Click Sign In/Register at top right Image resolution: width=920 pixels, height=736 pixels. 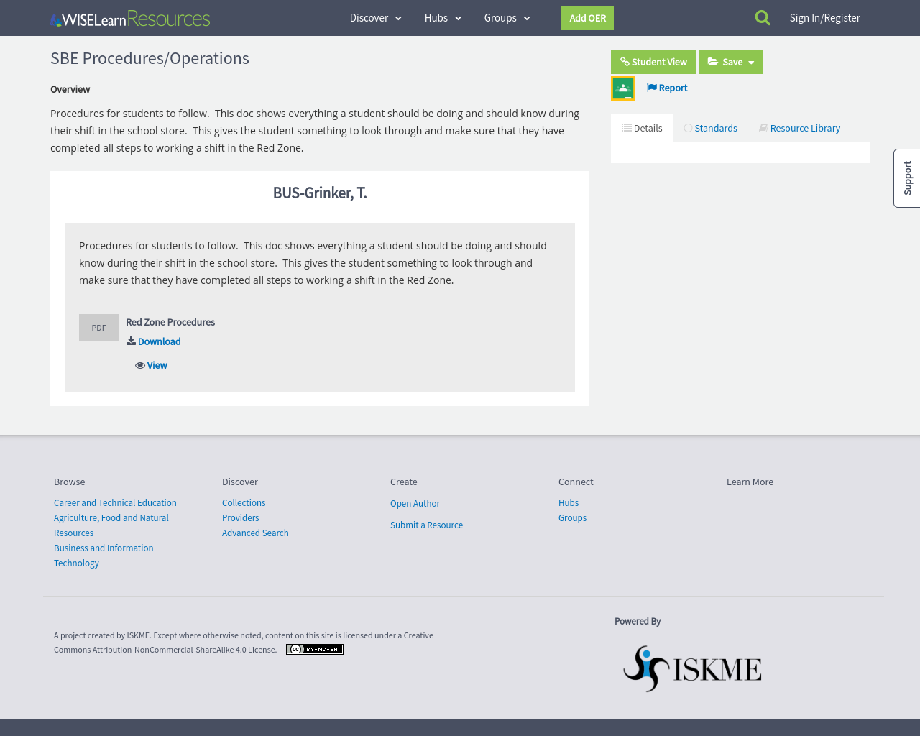click(824, 17)
